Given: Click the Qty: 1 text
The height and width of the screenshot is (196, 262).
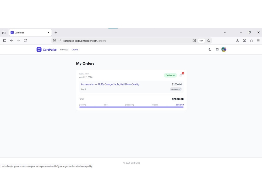Looking at the screenshot, I should (84, 89).
